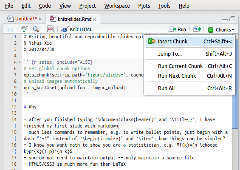
Task: Open the Workspace menu
Action: click(x=117, y=6)
